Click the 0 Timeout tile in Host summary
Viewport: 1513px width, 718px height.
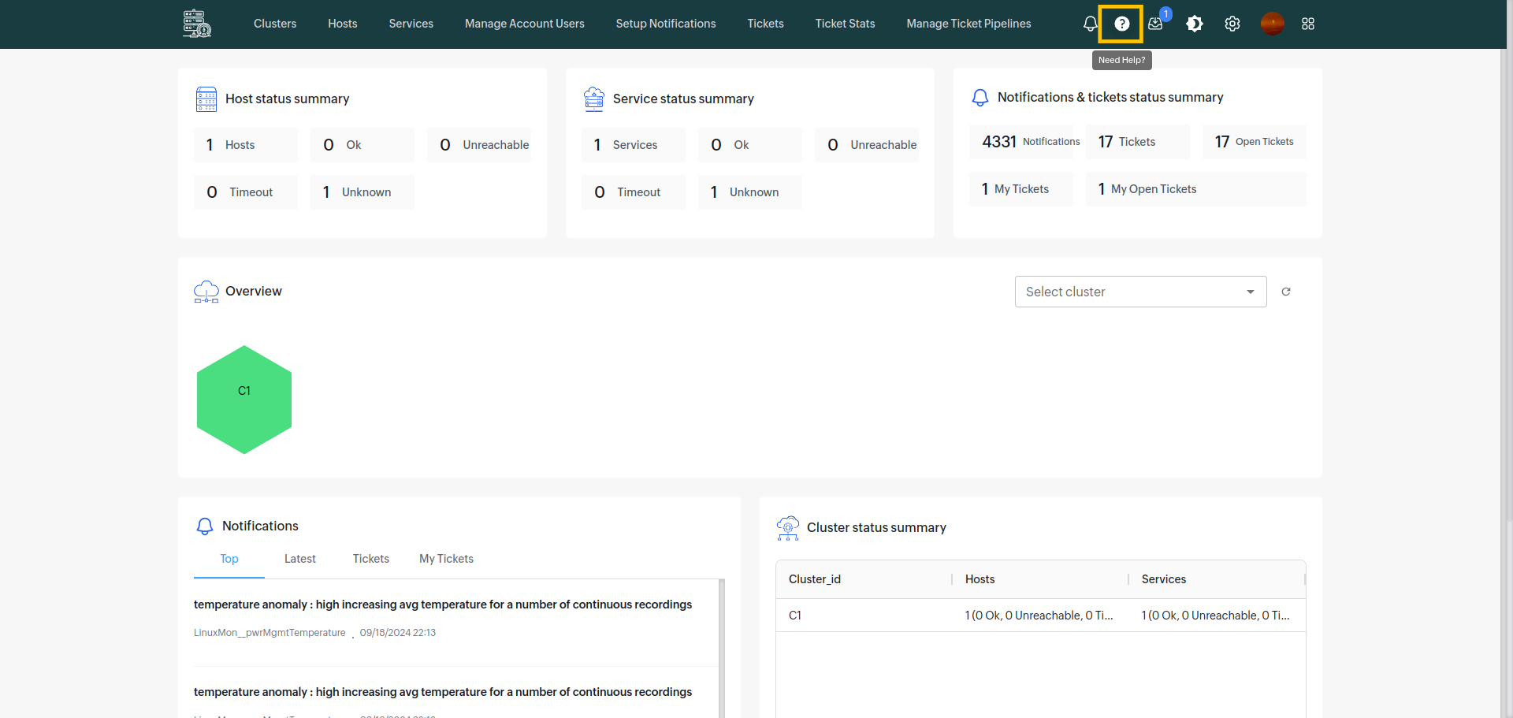click(x=246, y=192)
